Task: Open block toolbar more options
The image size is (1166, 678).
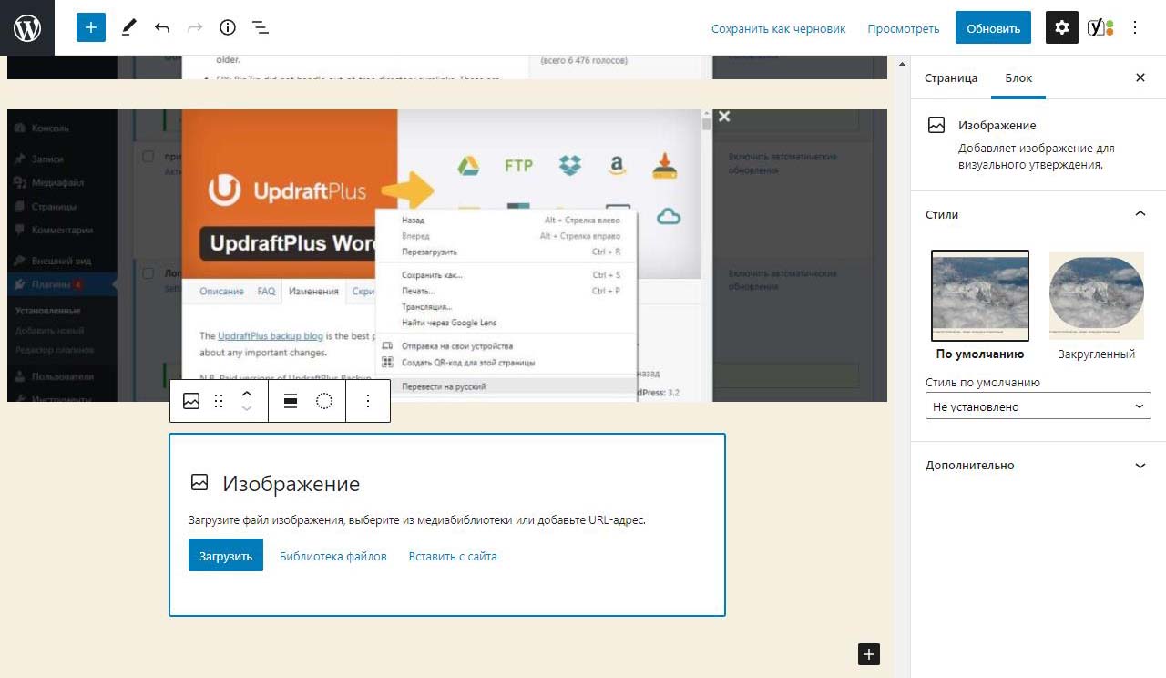Action: 368,401
